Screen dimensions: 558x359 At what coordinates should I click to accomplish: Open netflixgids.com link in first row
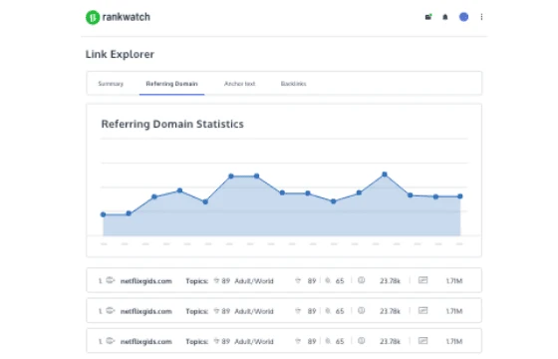145,281
